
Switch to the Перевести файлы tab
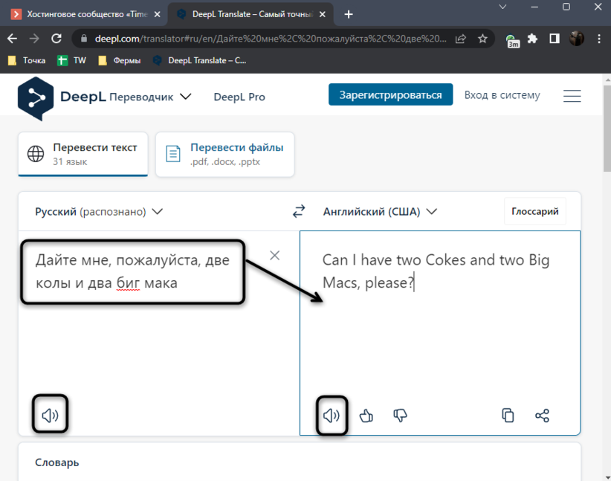[x=224, y=155]
